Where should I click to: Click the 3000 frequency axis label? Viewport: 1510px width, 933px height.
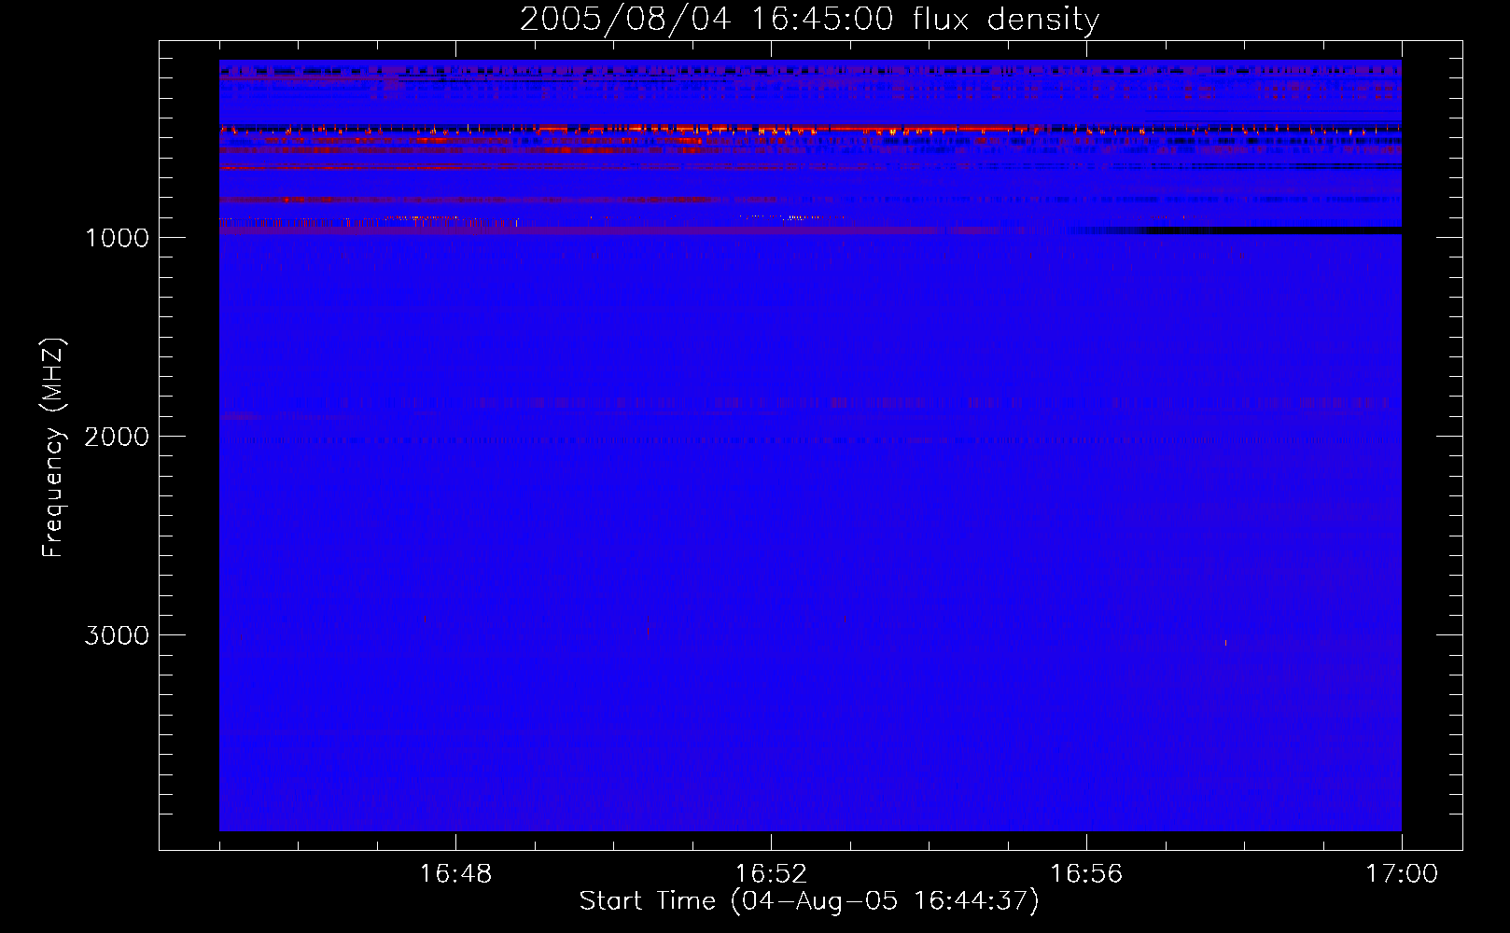click(x=117, y=635)
